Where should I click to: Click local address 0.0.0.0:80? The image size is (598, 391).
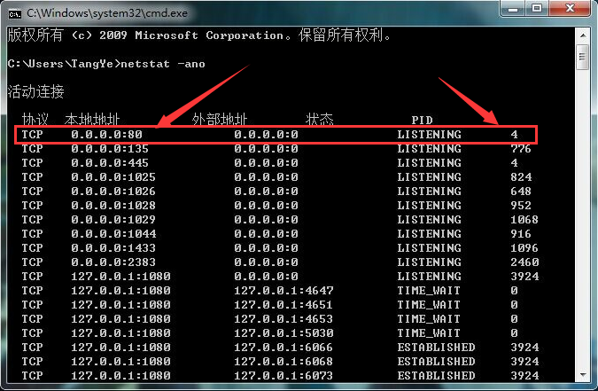pos(106,135)
